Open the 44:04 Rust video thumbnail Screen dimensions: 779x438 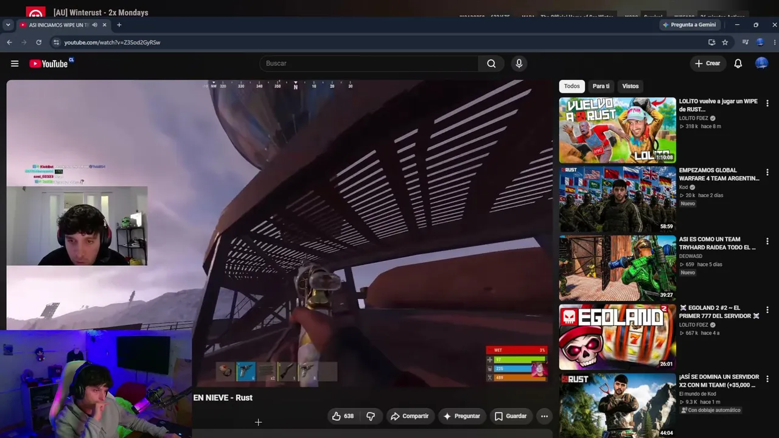617,405
